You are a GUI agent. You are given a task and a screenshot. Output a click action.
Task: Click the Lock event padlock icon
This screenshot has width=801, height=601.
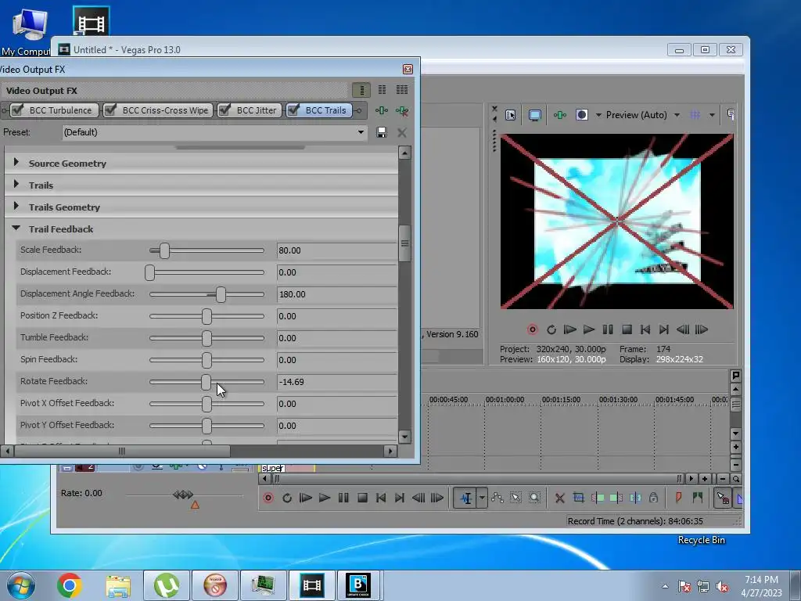pos(653,498)
